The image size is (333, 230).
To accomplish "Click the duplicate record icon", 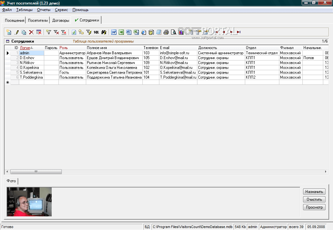I will 24,32.
